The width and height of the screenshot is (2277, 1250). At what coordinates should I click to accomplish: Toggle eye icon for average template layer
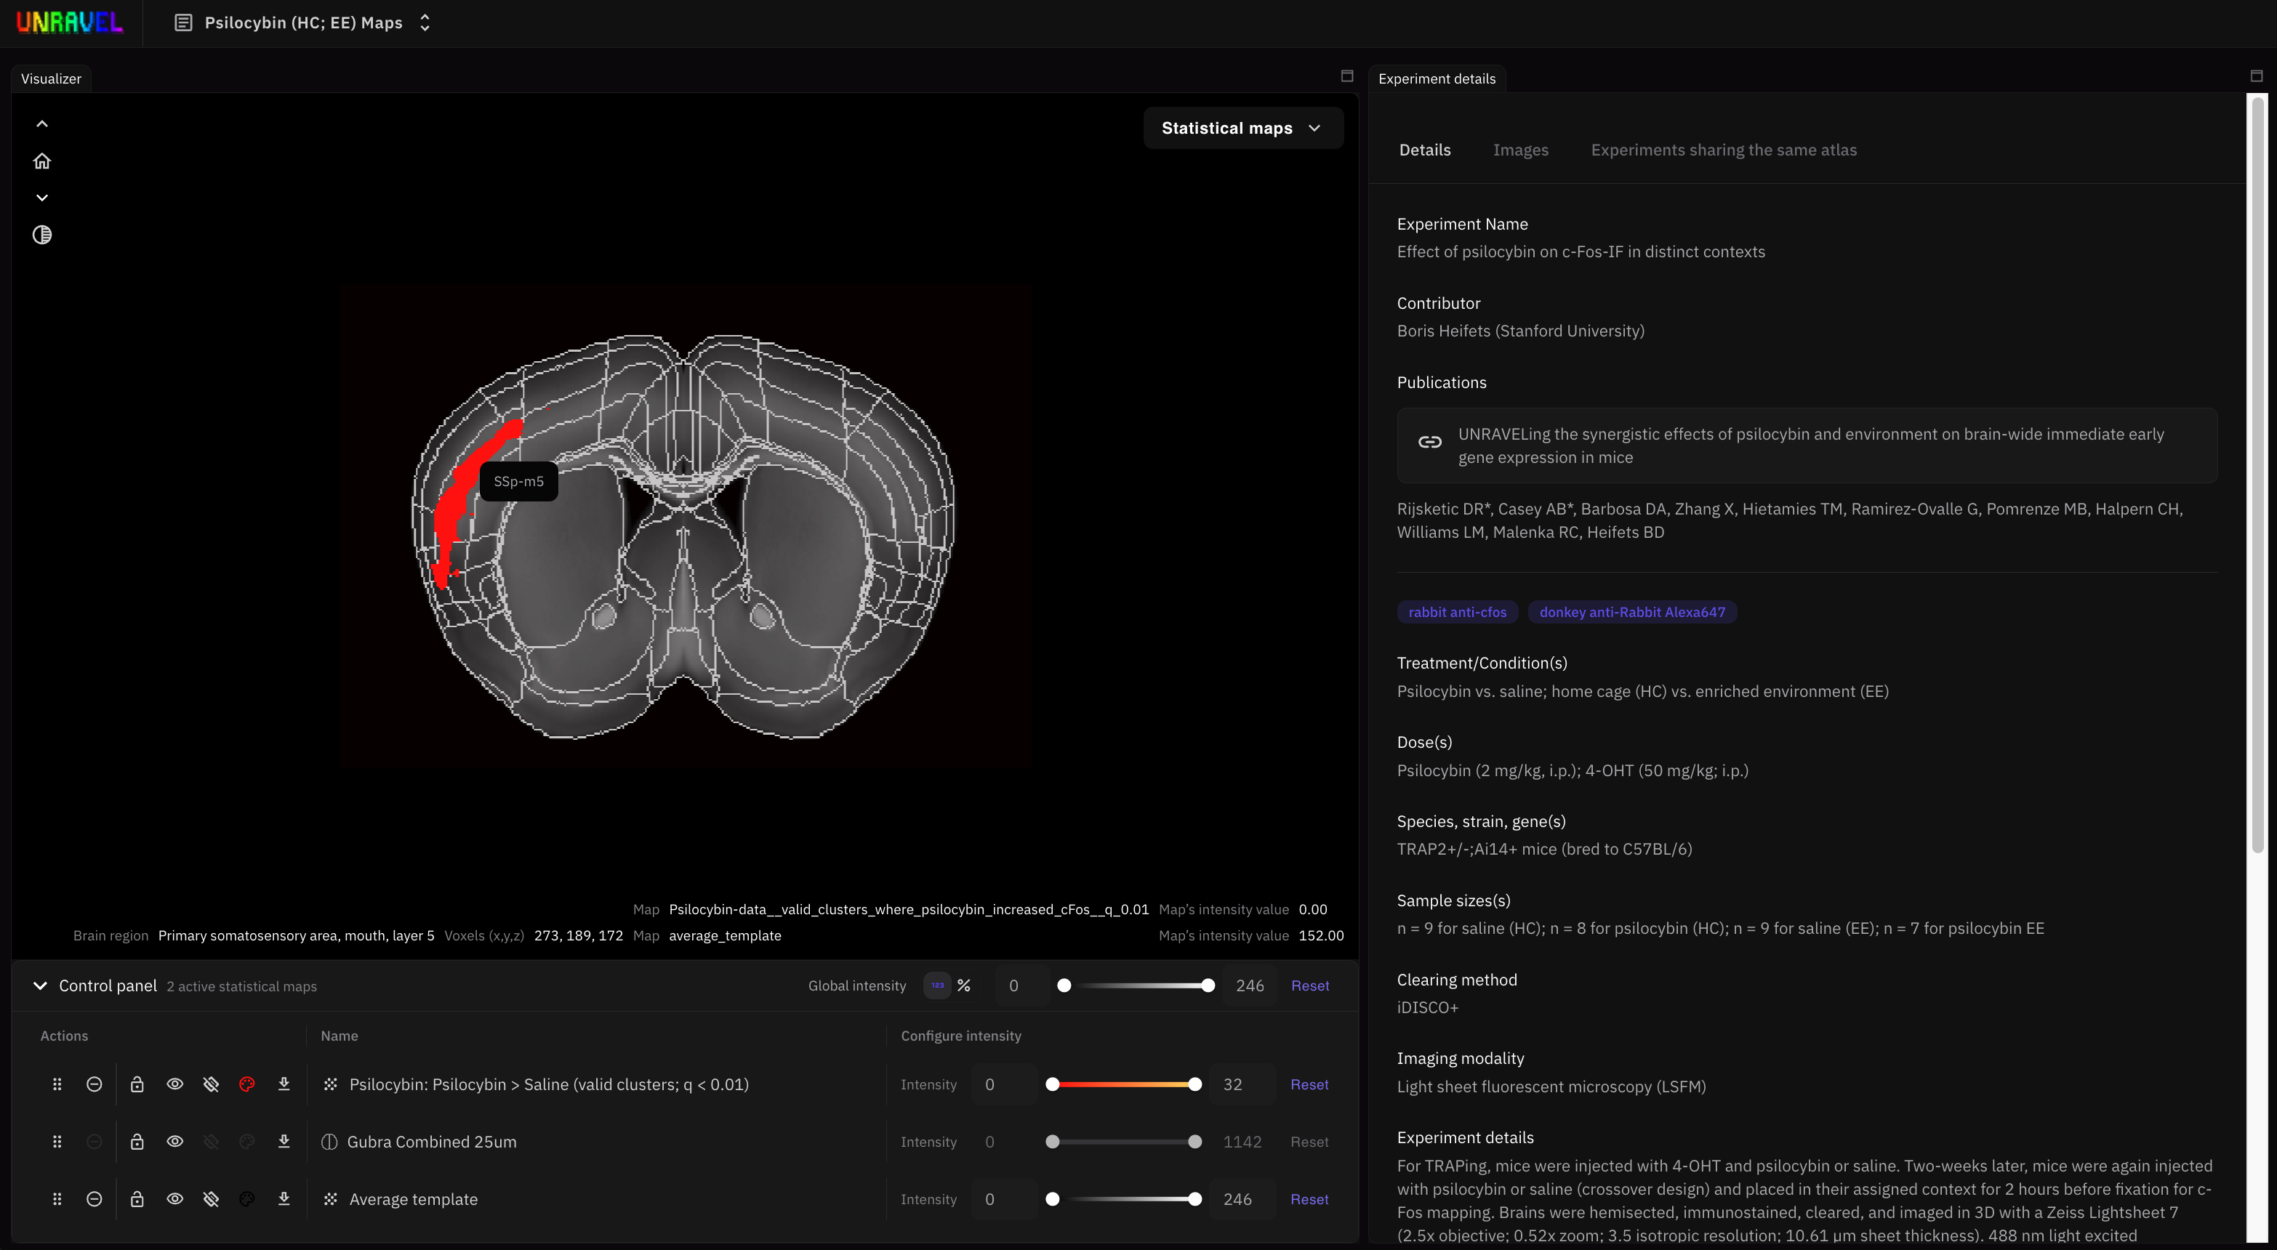point(174,1198)
